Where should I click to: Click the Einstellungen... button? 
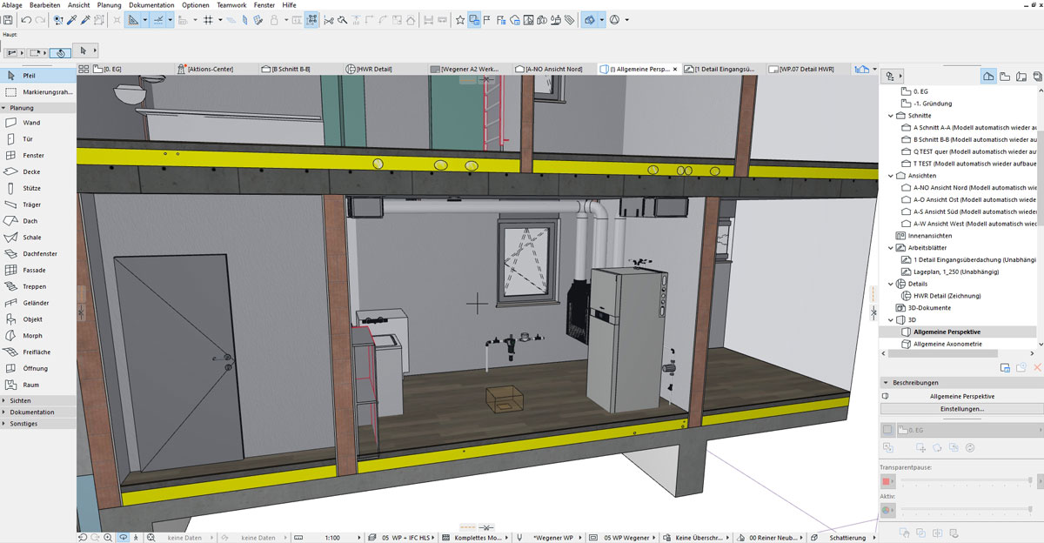tap(961, 408)
